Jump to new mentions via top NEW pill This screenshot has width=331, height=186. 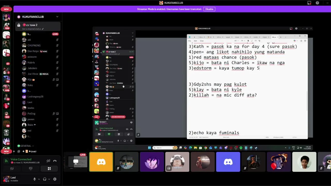pos(6,9)
